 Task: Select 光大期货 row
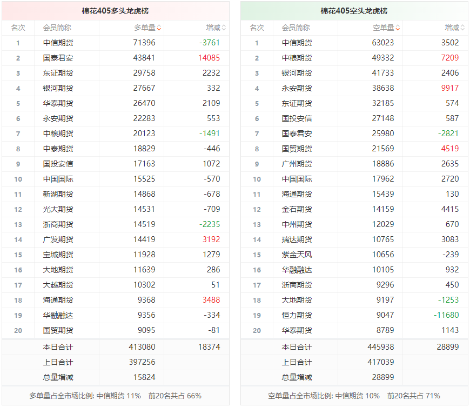click(x=116, y=209)
